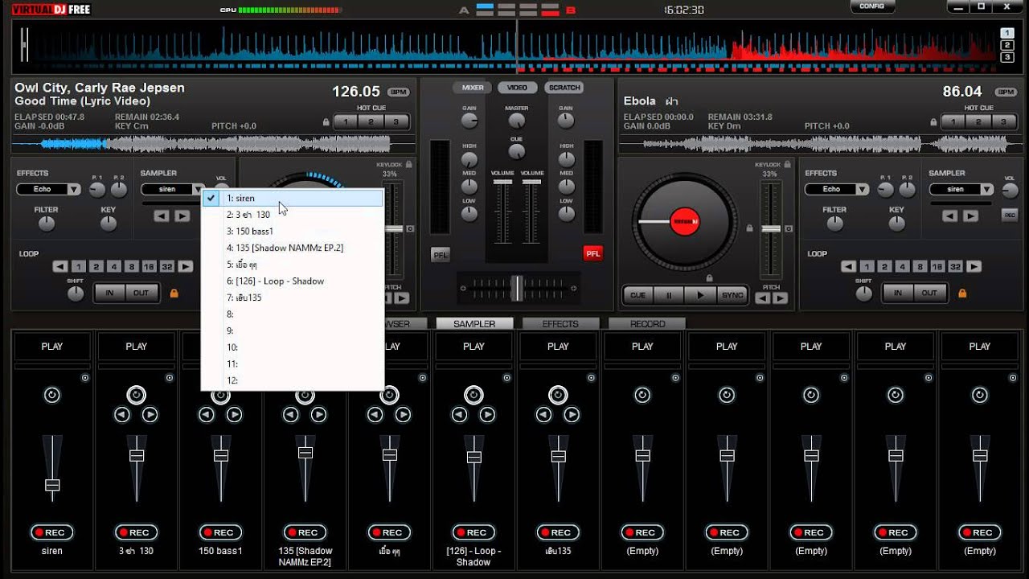The height and width of the screenshot is (579, 1029).
Task: Pick '7: เต้น135' from the dropdown list
Action: (293, 298)
